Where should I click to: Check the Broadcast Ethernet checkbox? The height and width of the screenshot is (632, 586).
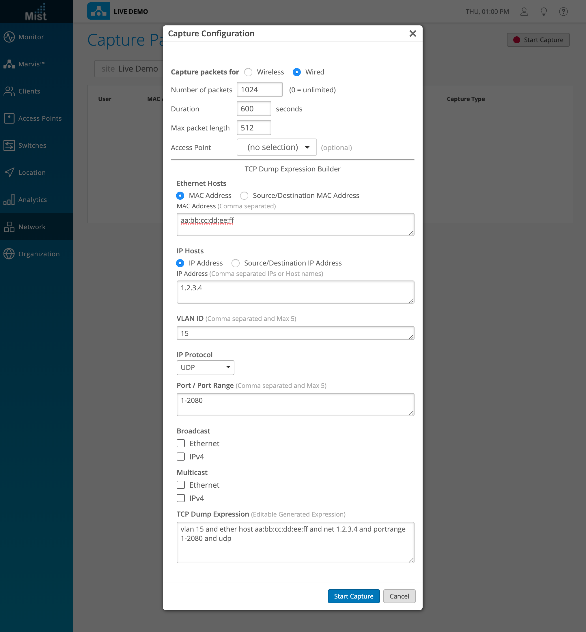coord(181,443)
